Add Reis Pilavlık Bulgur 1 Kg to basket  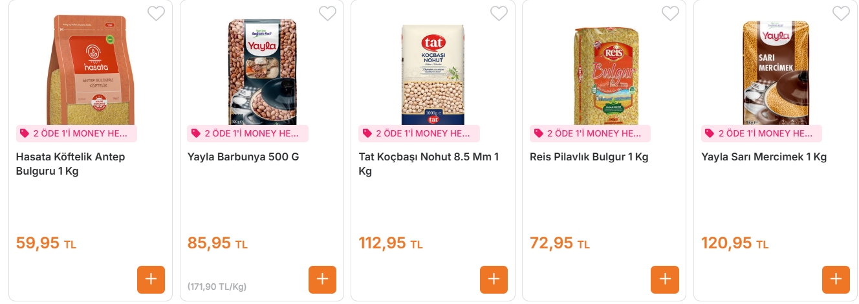pyautogui.click(x=665, y=279)
